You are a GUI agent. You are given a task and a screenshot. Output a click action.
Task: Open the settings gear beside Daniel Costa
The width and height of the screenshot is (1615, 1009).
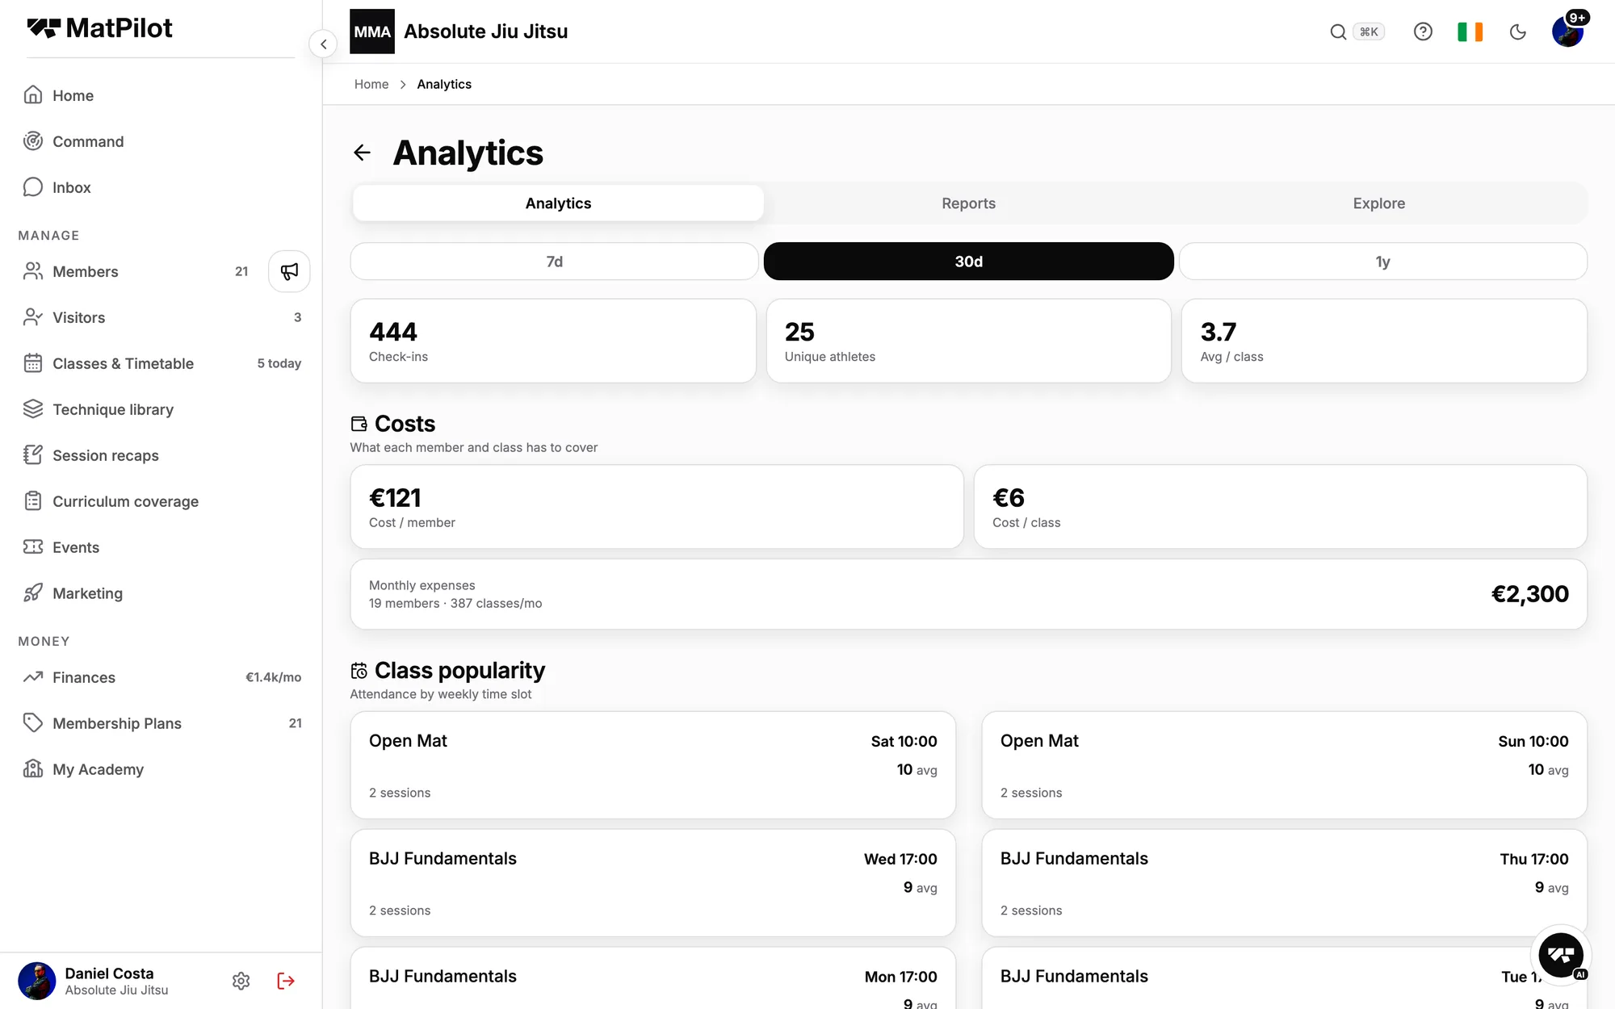241,981
